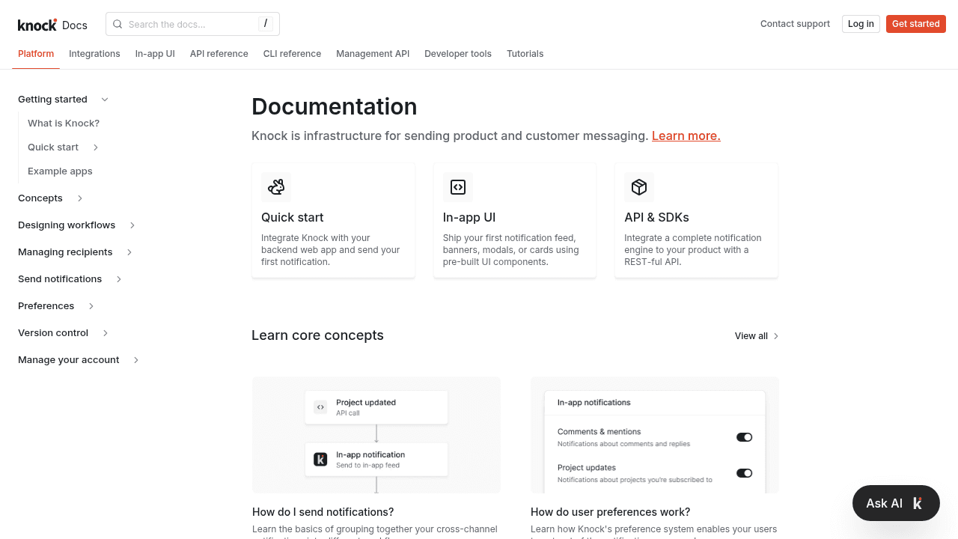
Task: Open the Tutorials tab
Action: (x=525, y=54)
